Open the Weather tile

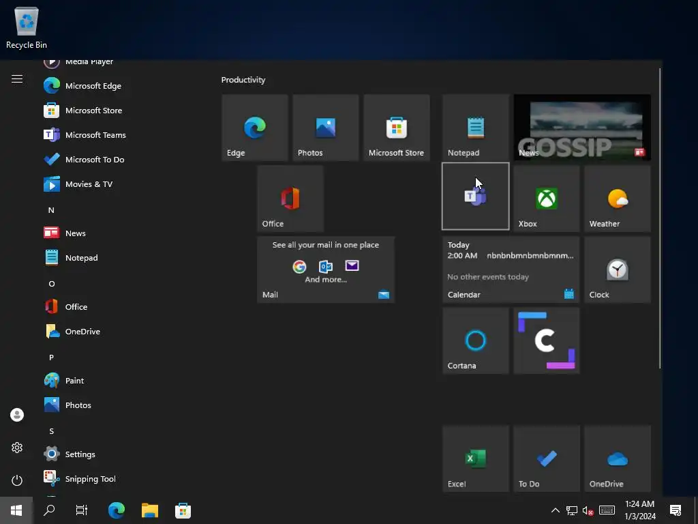[618, 199]
